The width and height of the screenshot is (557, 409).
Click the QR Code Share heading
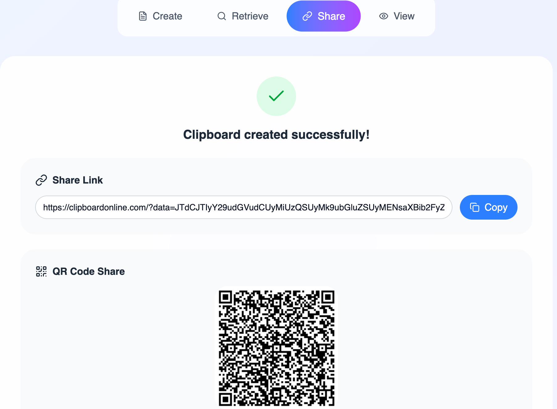pyautogui.click(x=89, y=271)
